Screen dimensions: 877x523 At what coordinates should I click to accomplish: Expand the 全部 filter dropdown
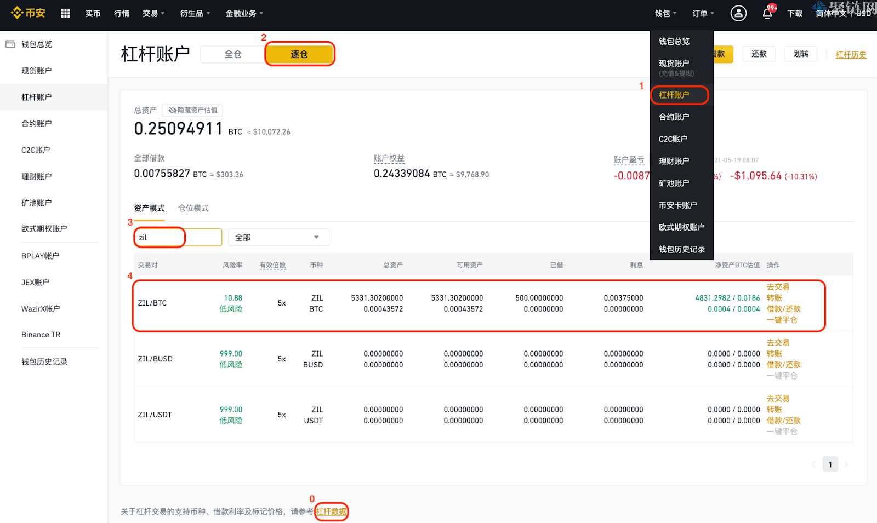(x=278, y=237)
